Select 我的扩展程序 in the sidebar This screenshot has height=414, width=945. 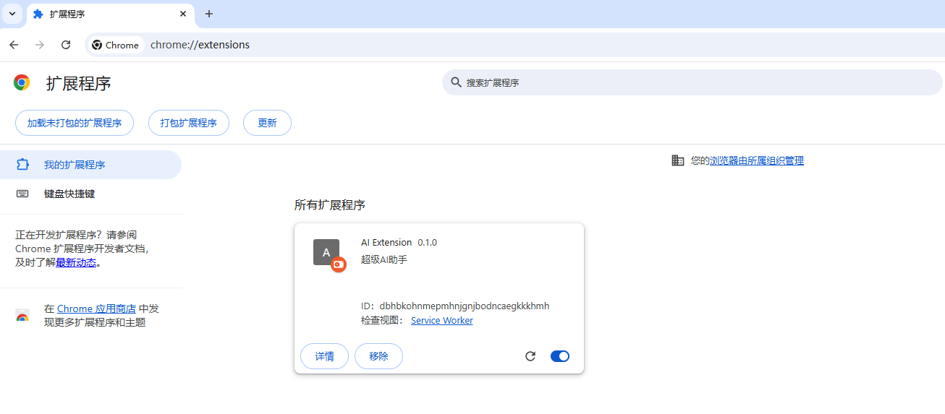click(x=75, y=165)
